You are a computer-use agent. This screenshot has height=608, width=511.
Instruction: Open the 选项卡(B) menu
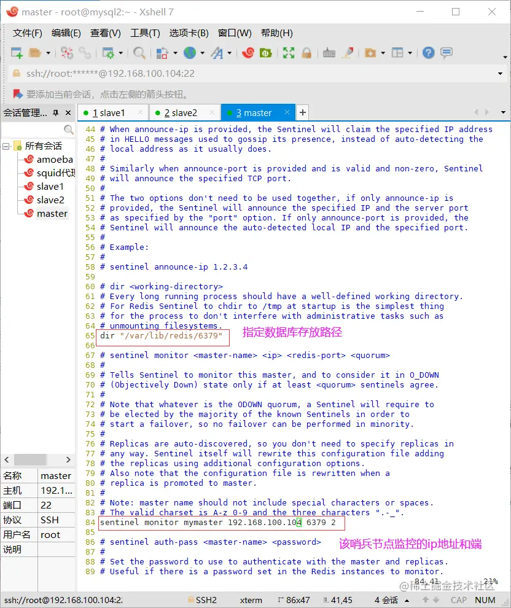tap(189, 33)
